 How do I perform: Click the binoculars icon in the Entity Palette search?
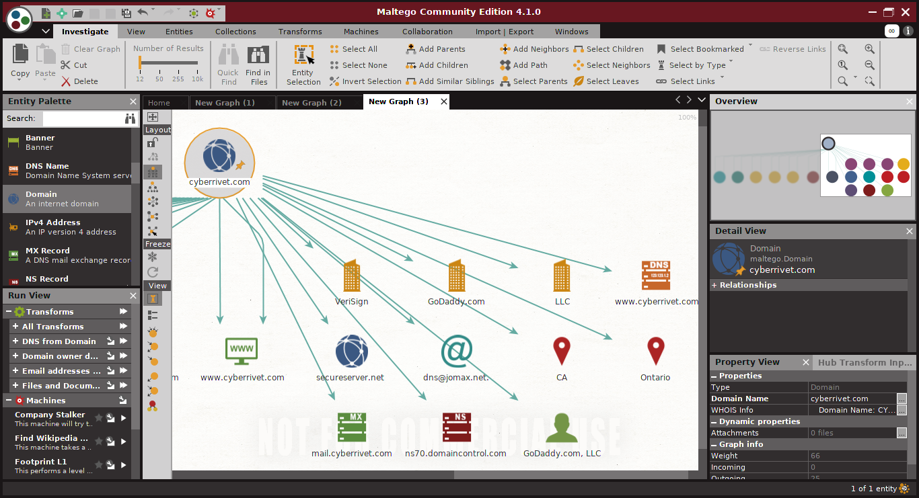(x=130, y=118)
